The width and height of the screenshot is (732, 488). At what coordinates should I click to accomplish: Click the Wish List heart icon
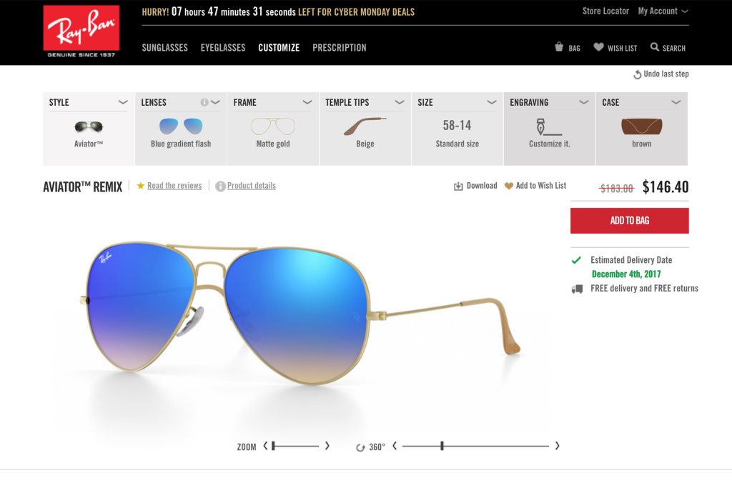point(598,46)
